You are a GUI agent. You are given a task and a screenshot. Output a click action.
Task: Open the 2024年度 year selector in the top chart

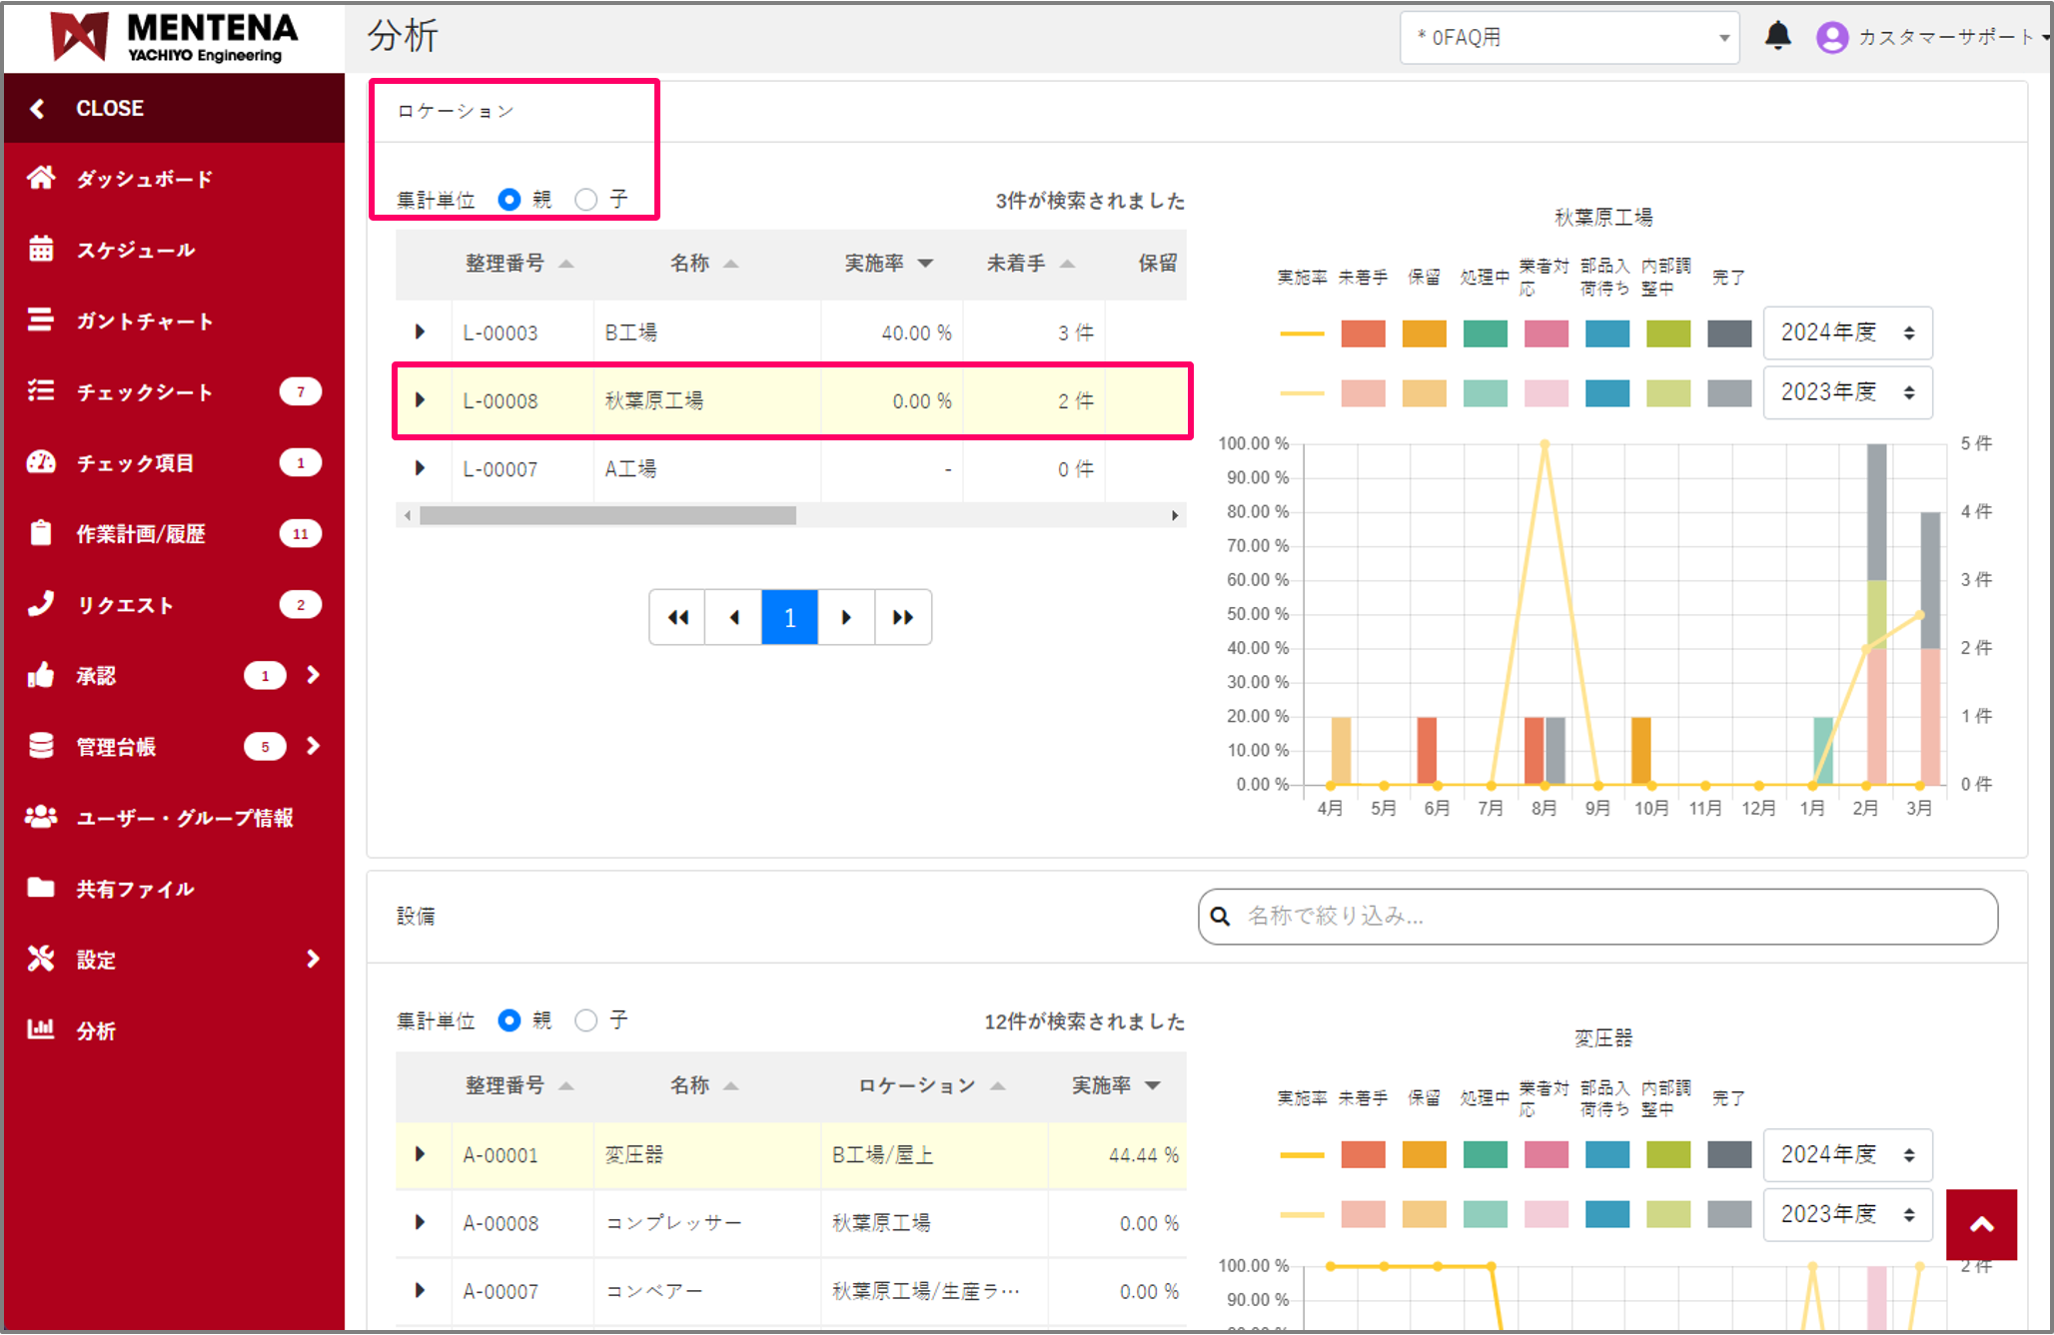(1846, 333)
